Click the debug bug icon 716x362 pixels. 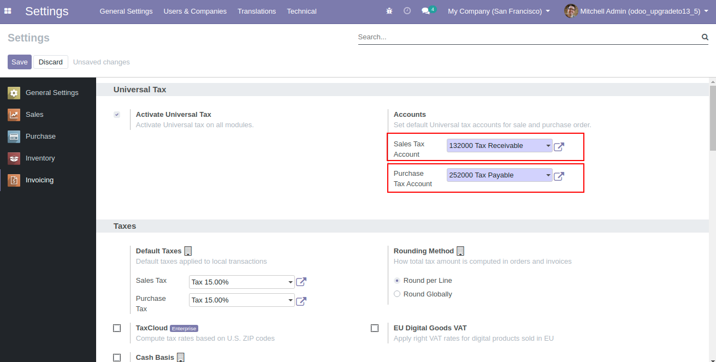[x=389, y=11]
